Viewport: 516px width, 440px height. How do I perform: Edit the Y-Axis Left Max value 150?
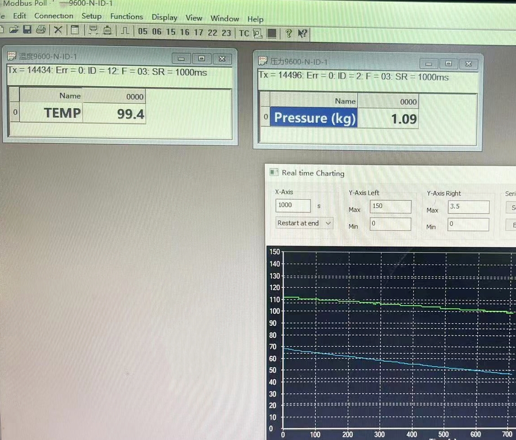point(390,207)
